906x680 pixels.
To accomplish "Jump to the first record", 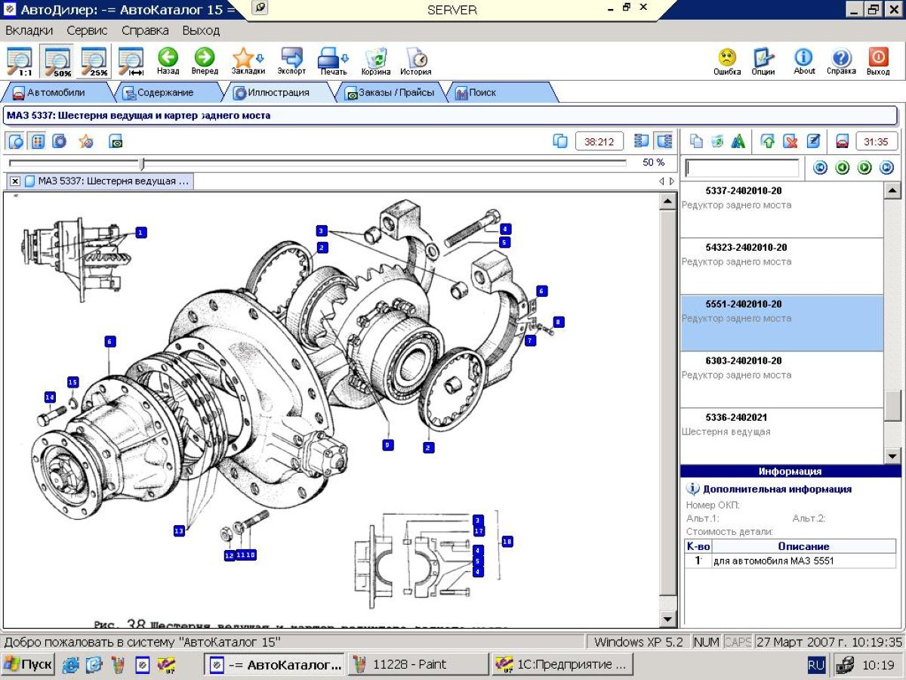I will pos(820,168).
